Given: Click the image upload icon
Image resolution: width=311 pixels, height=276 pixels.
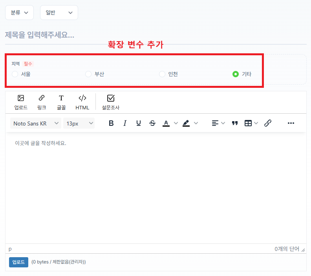Looking at the screenshot, I should 21,98.
